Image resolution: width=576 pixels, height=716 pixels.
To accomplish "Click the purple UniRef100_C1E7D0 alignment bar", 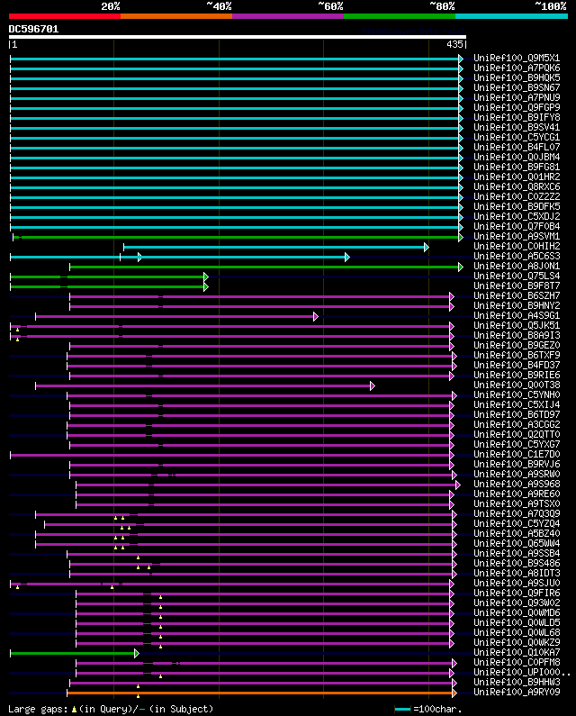I will (x=232, y=455).
